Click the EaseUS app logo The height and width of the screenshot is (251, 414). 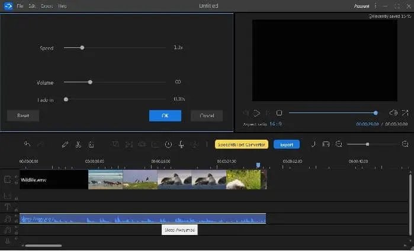tap(8, 6)
